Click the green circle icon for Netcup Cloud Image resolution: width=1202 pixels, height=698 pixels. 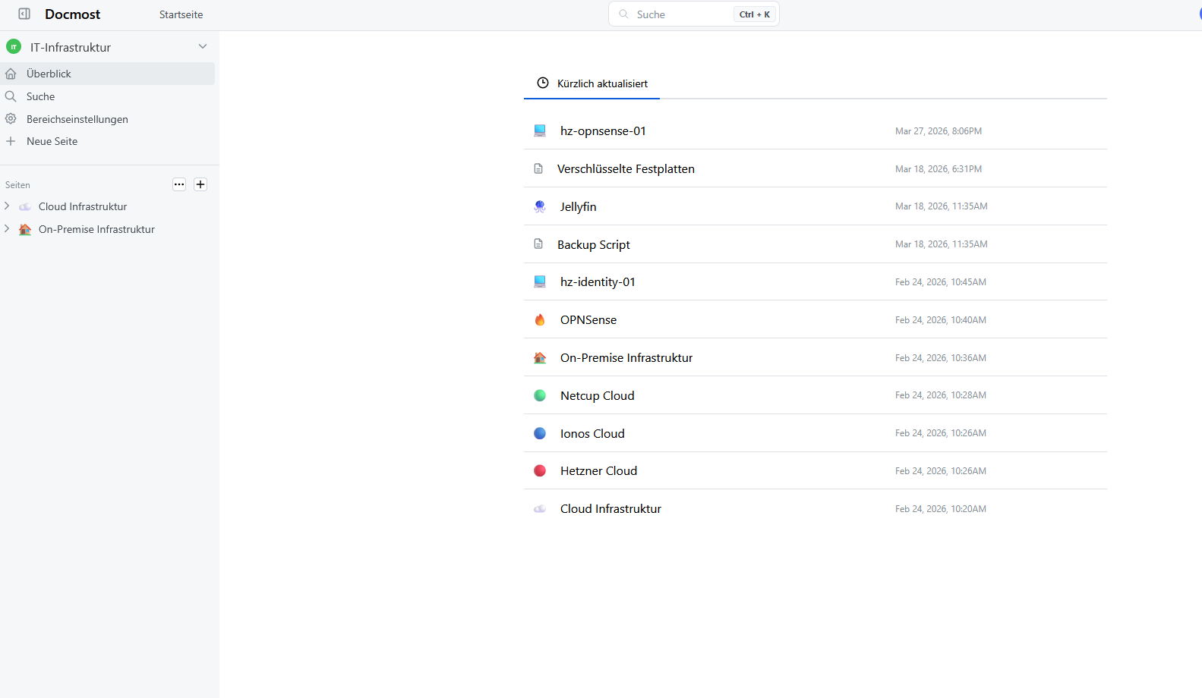[x=540, y=395]
